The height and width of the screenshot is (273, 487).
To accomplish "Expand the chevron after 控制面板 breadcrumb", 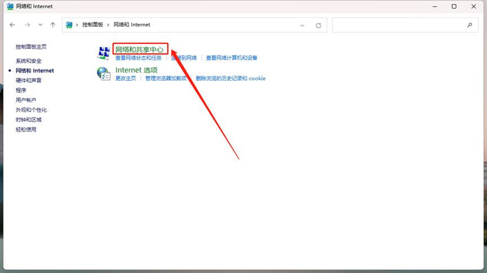I will pyautogui.click(x=108, y=25).
